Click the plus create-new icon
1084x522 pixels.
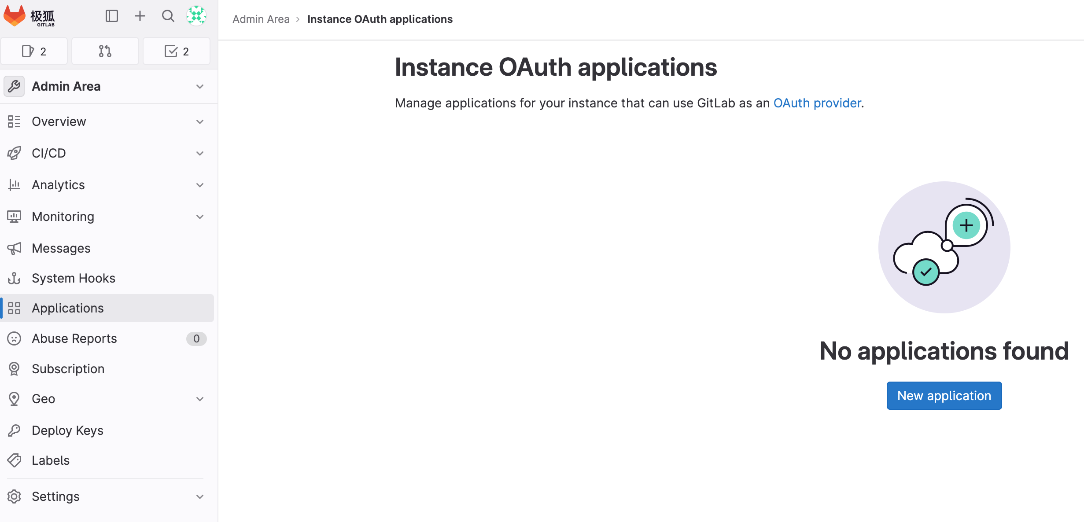[x=140, y=16]
